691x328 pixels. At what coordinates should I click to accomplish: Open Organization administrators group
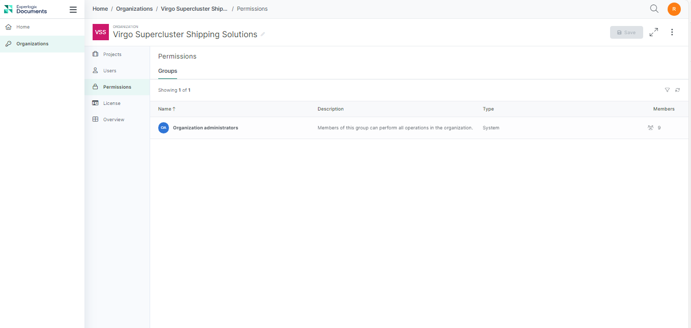tap(206, 128)
